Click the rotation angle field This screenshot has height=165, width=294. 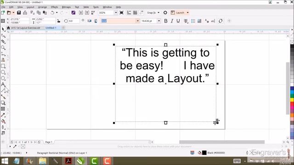74,21
